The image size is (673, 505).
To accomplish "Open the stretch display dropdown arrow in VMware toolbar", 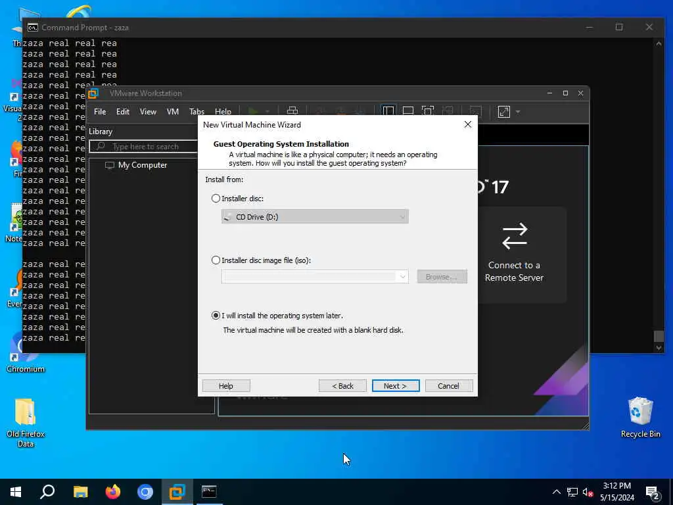I will click(518, 112).
